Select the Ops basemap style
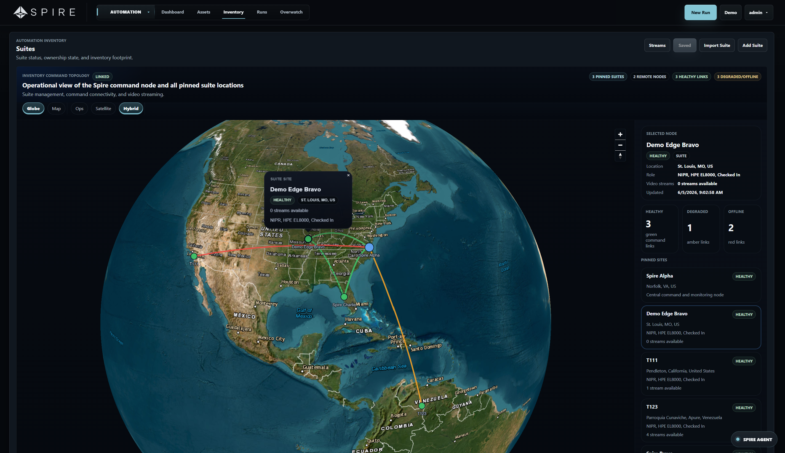This screenshot has width=785, height=453. (79, 109)
